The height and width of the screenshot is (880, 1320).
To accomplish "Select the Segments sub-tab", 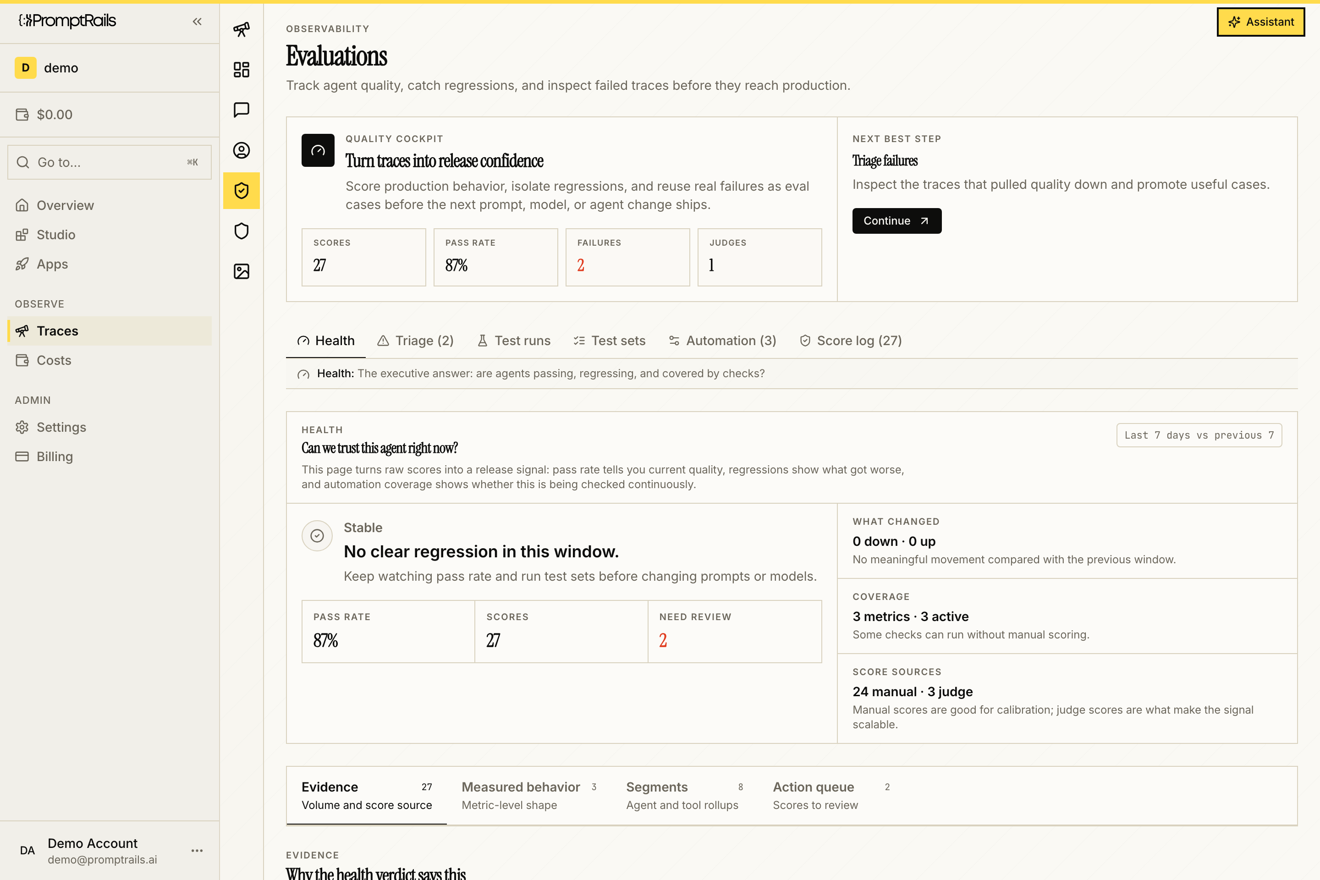I will [685, 795].
